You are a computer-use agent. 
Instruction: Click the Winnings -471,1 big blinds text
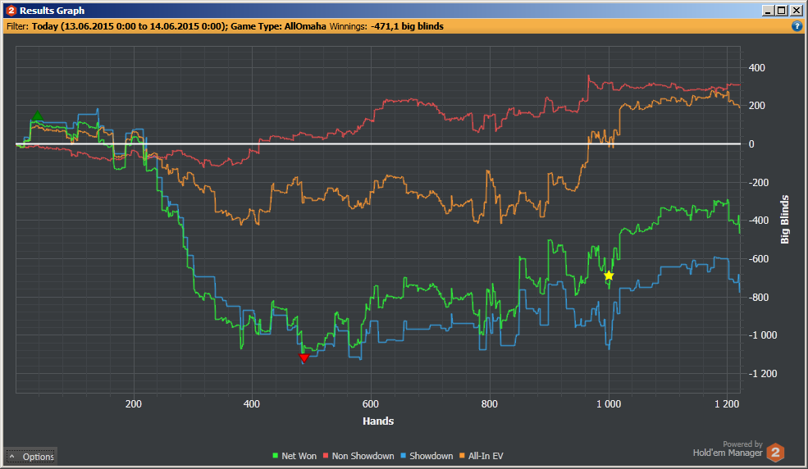[386, 26]
